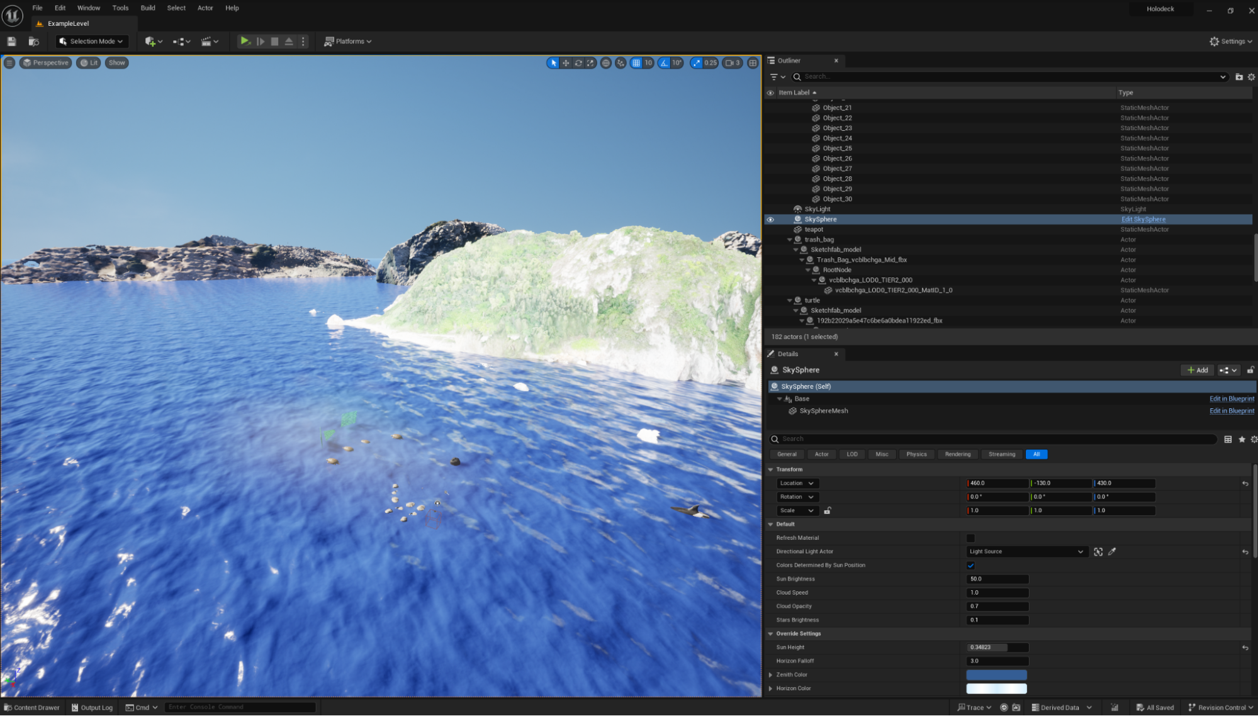
Task: Select the Scale tool in the viewport toolbar
Action: (x=590, y=63)
